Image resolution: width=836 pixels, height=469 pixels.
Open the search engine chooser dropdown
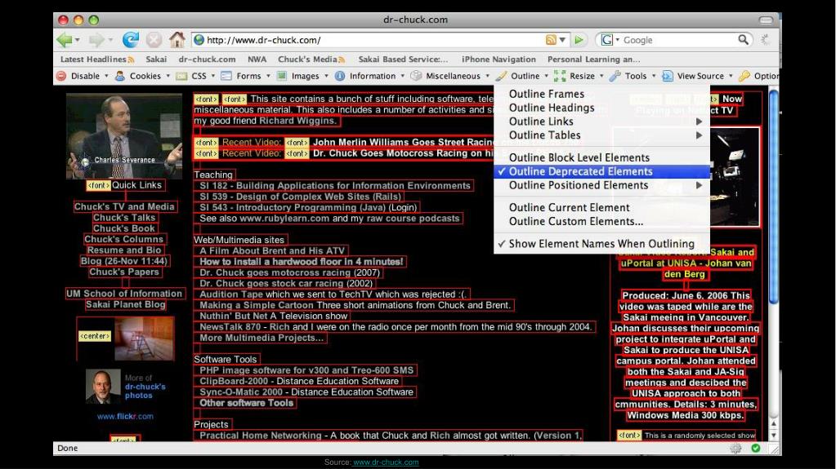(x=618, y=40)
